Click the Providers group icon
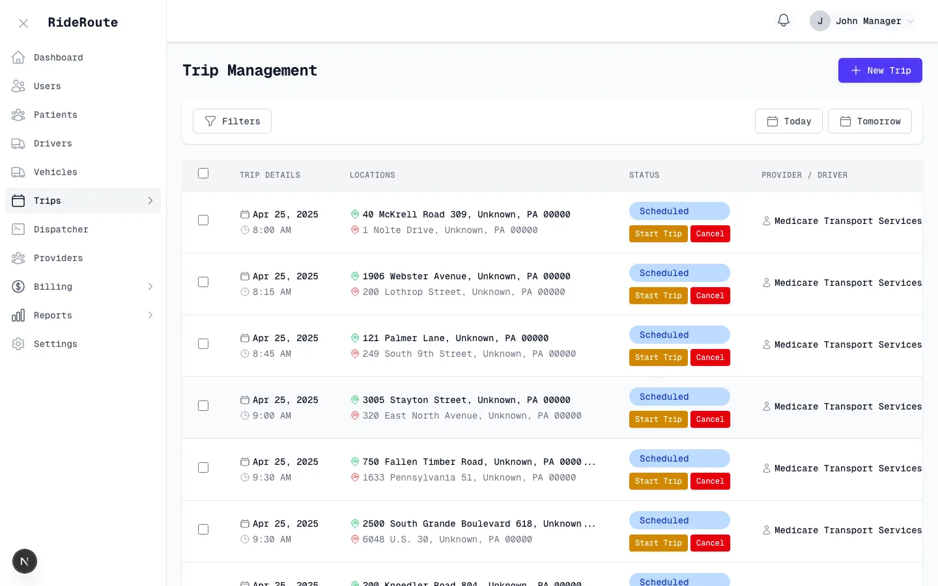 [x=18, y=258]
